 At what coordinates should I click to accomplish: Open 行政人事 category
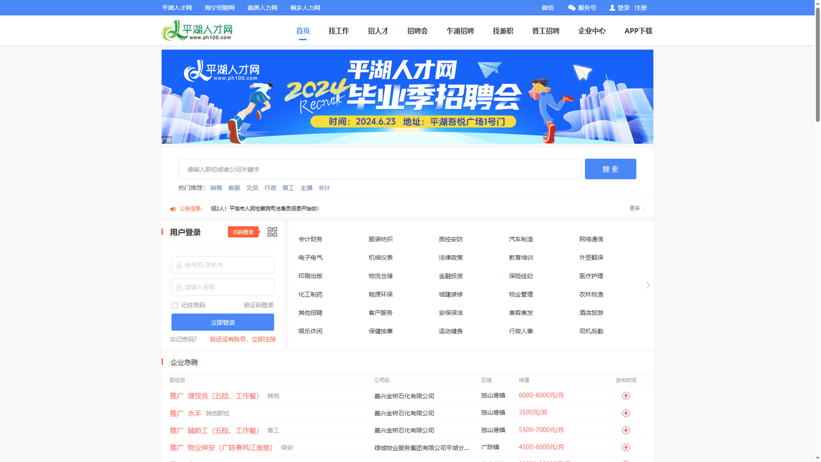[521, 331]
